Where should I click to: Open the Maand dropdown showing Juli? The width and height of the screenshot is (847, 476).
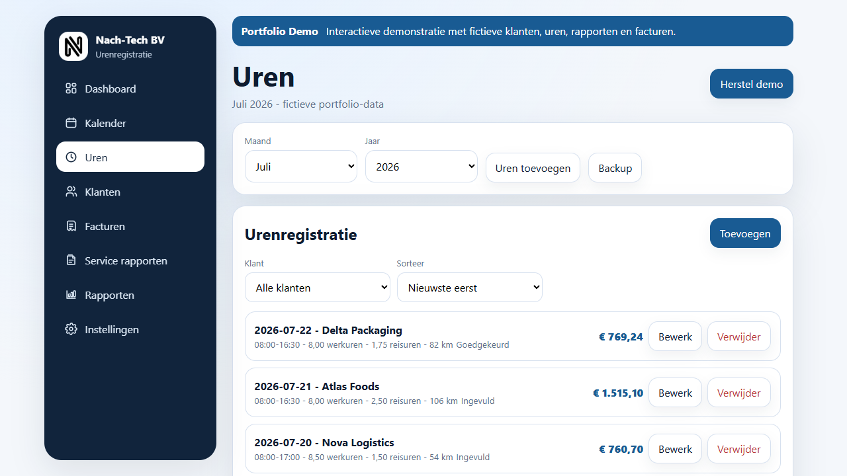(x=301, y=167)
